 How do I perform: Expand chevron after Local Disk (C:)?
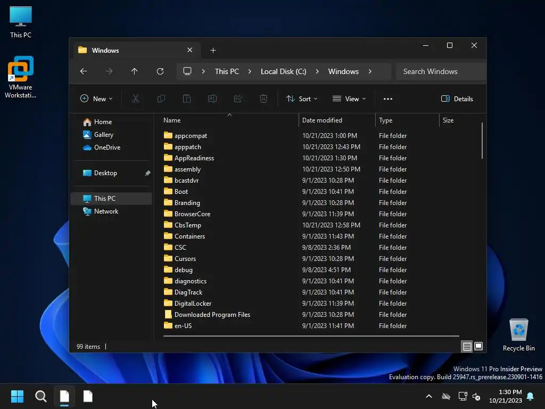tap(317, 71)
